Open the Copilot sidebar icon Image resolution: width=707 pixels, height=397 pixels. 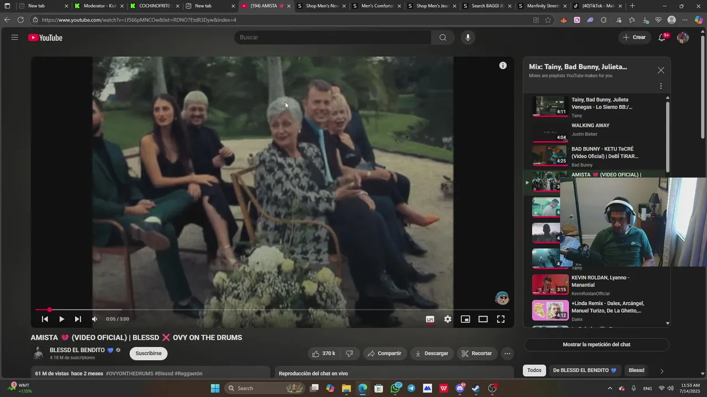pos(699,20)
